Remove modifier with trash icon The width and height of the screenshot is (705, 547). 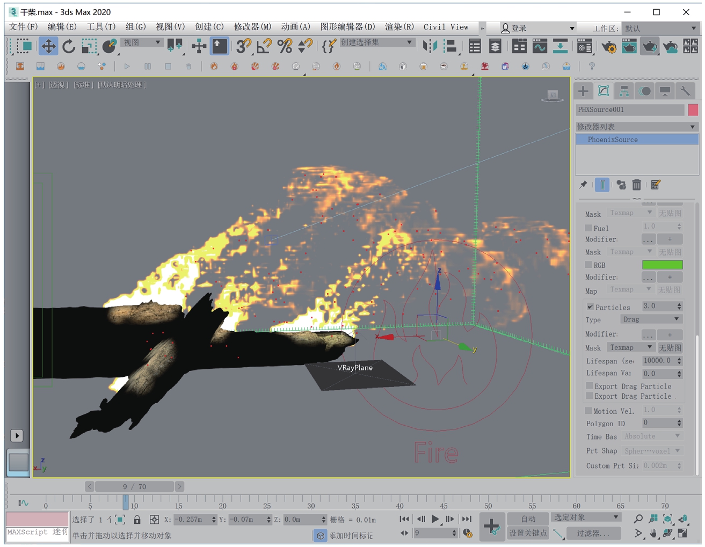tap(636, 185)
